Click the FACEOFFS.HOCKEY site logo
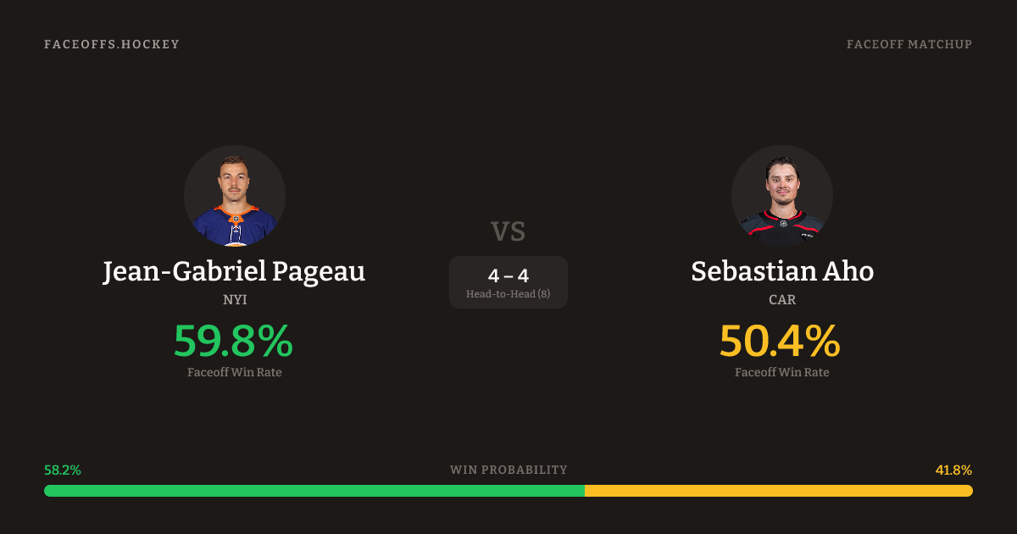Viewport: 1017px width, 534px height. pyautogui.click(x=112, y=44)
